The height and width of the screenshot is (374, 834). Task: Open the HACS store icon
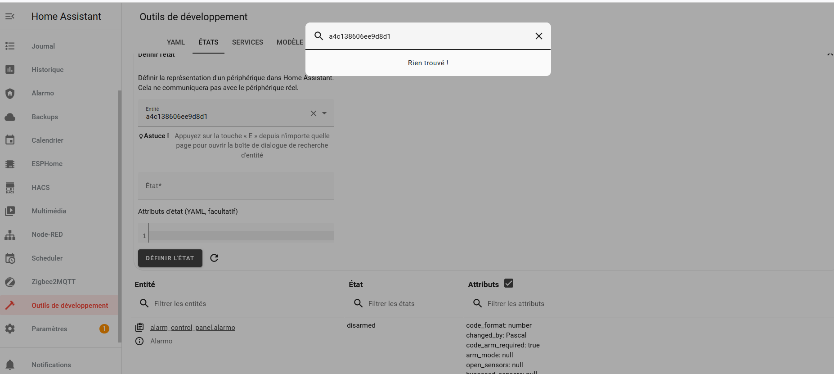[x=10, y=188]
